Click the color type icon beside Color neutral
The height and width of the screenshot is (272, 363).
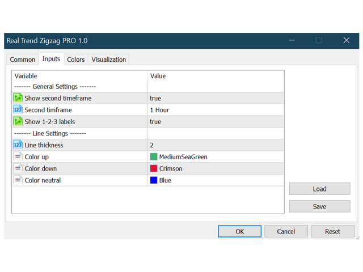[x=18, y=180]
